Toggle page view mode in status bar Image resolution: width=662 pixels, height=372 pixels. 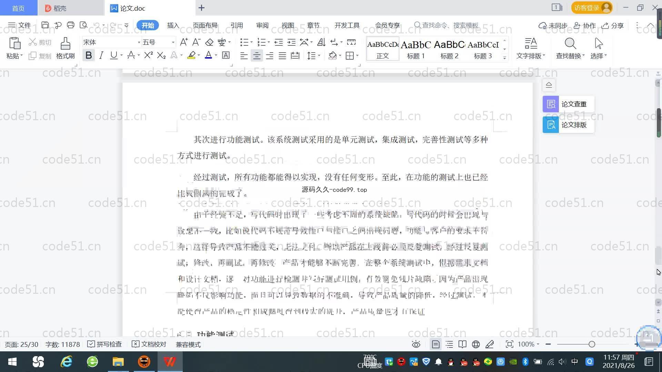tap(436, 344)
